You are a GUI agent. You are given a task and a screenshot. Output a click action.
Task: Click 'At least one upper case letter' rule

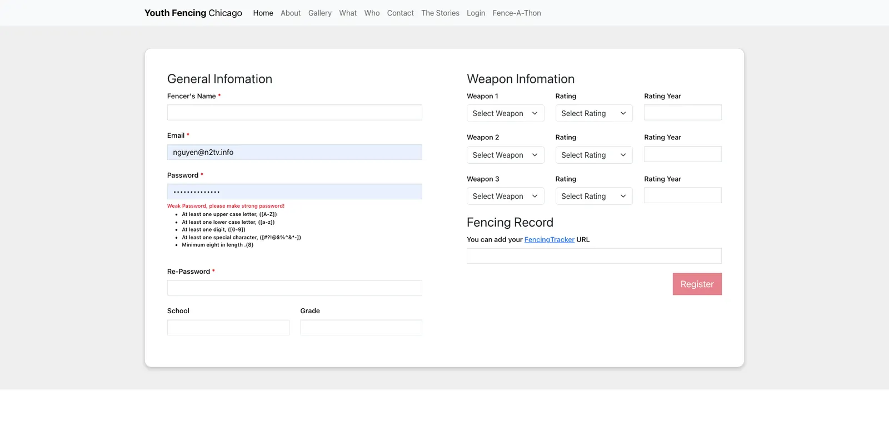(229, 214)
